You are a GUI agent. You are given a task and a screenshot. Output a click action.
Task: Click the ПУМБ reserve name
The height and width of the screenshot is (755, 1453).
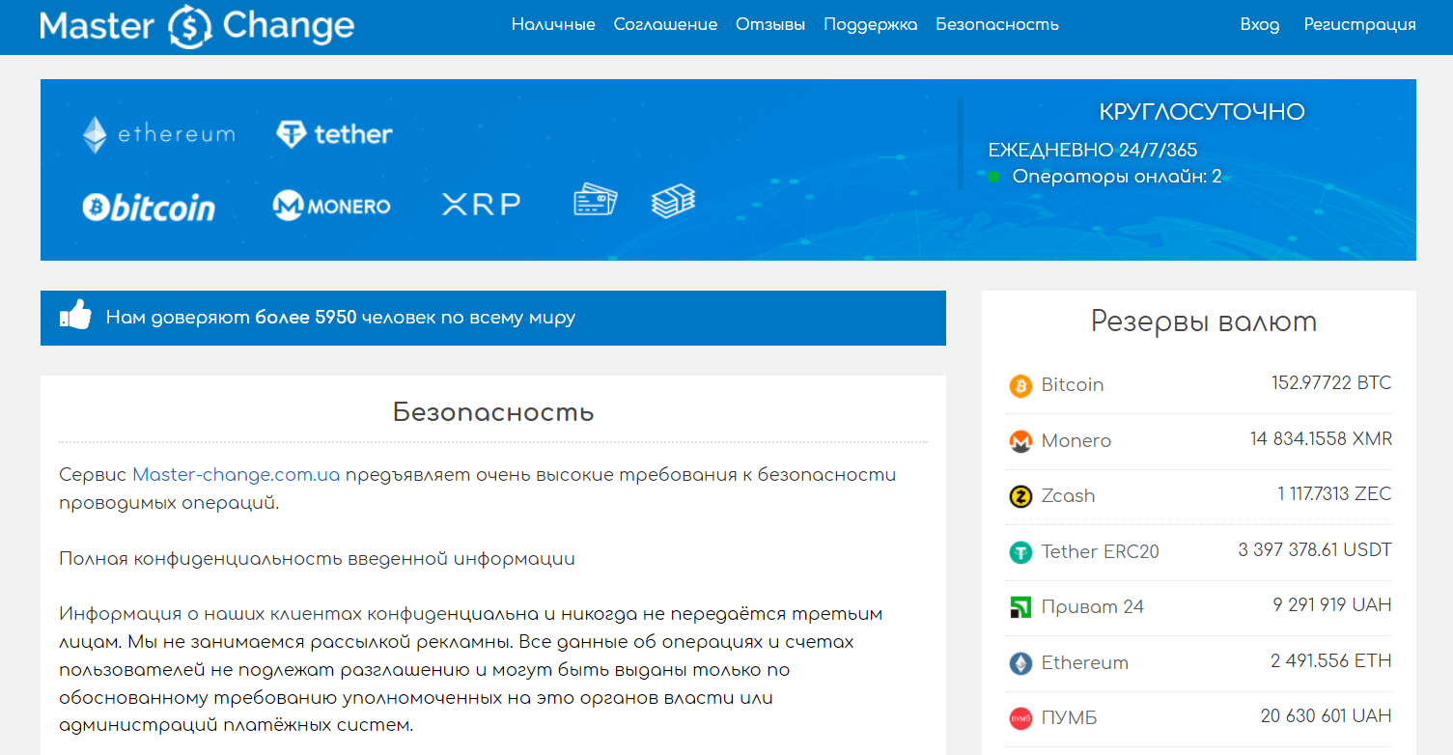[x=1069, y=717]
